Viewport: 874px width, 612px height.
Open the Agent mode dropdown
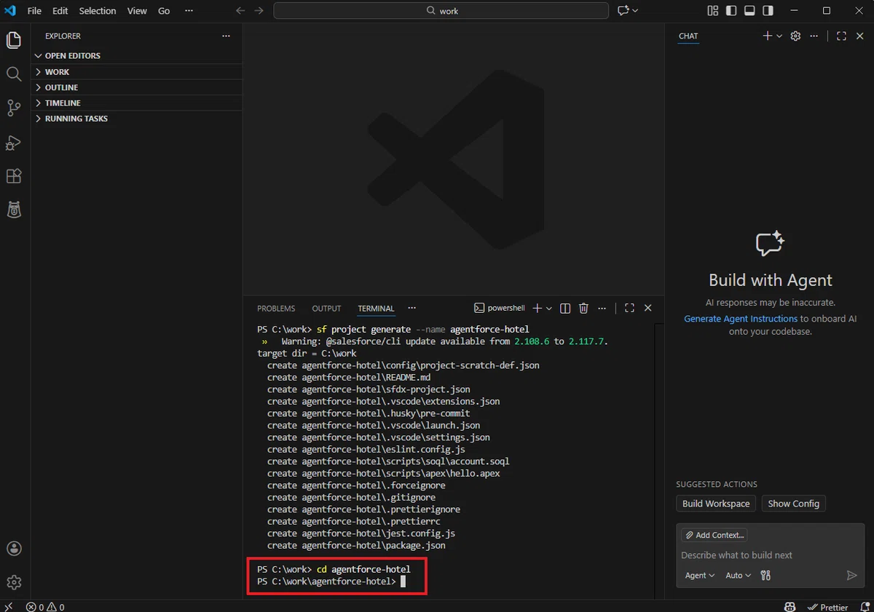pyautogui.click(x=700, y=576)
